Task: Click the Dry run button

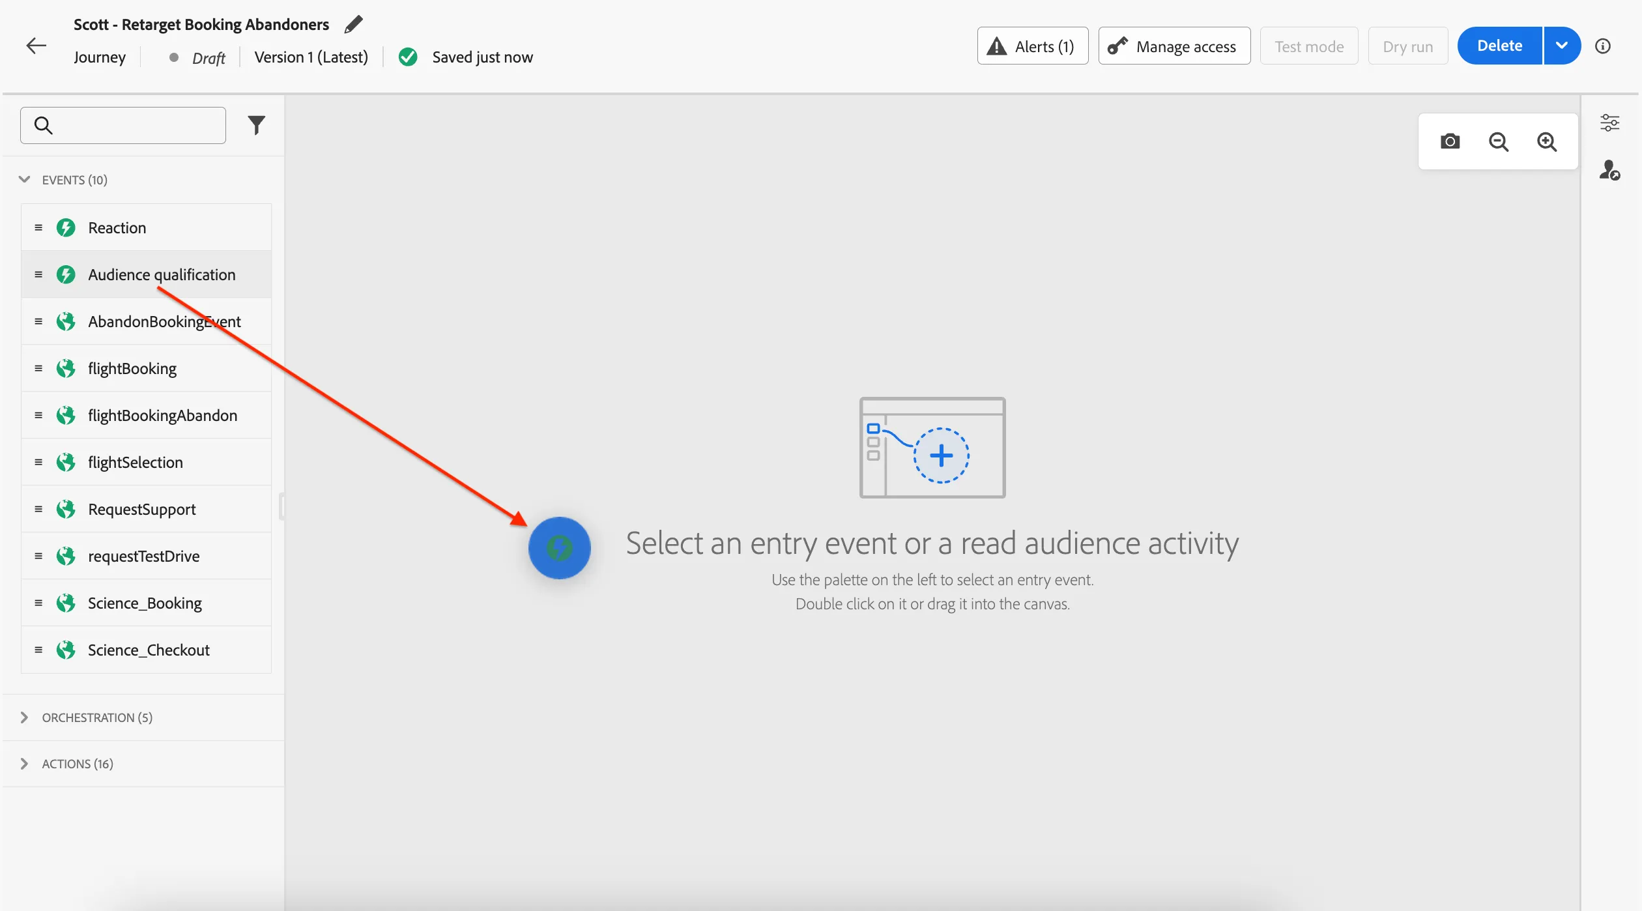Action: click(x=1408, y=46)
